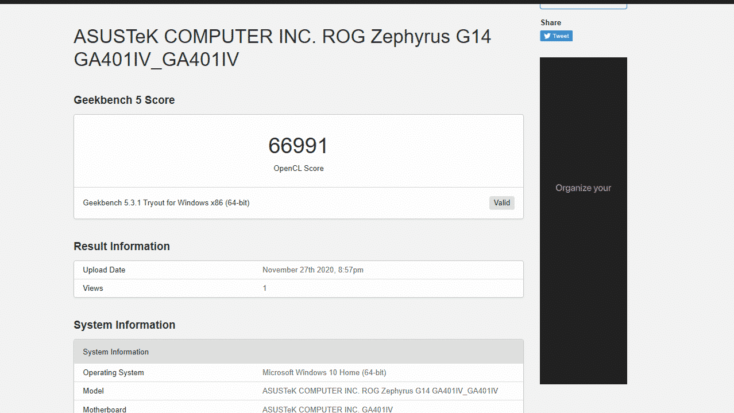Click the ROG Zephyrus G14 page title

pos(283,48)
